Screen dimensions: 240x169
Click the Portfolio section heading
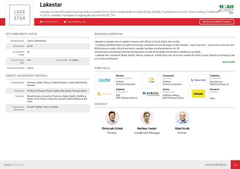click(x=102, y=69)
